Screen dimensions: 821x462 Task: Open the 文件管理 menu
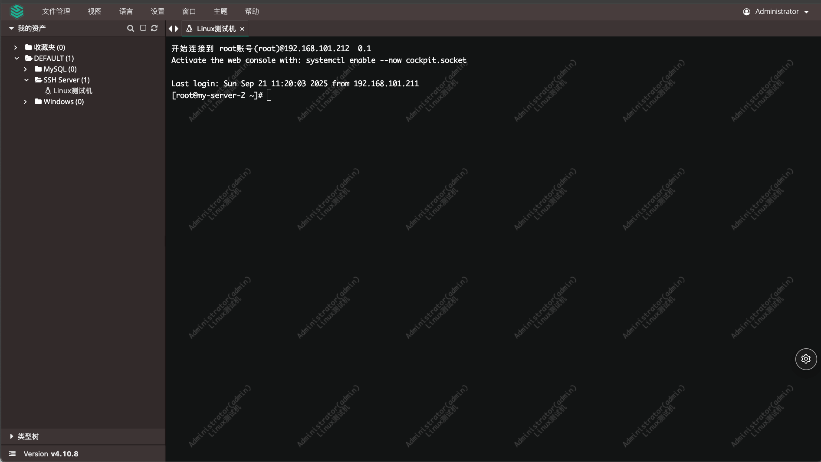(x=56, y=11)
